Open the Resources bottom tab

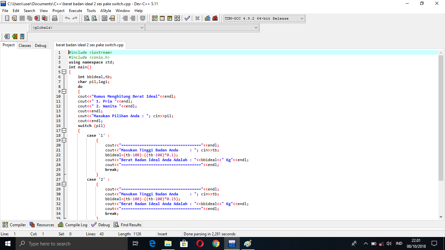(x=42, y=225)
